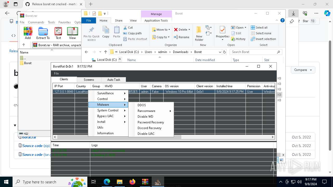Click Cut in the Clipboard group
The height and width of the screenshot is (187, 333).
pyautogui.click(x=128, y=28)
